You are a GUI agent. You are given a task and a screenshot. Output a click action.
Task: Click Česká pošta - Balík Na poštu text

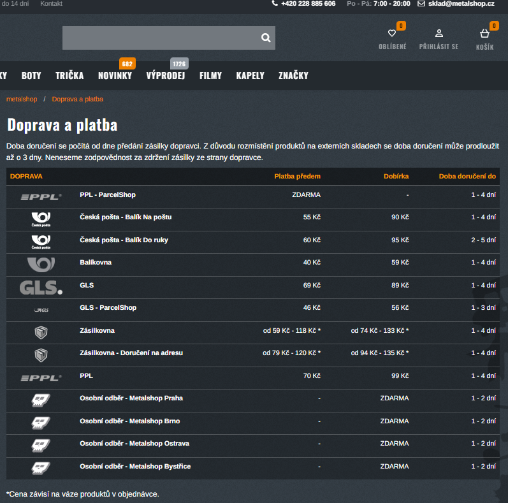(126, 217)
